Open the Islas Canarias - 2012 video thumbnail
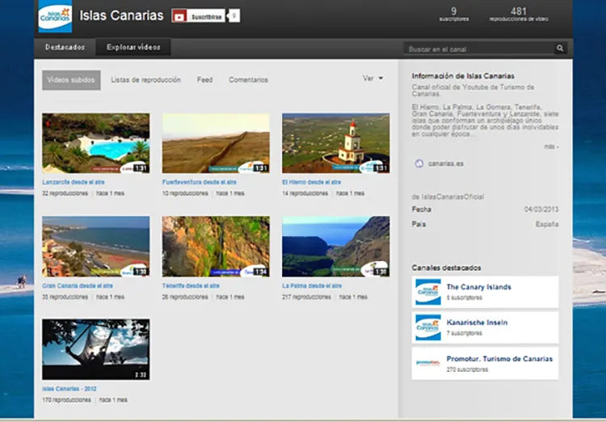Screen dimensions: 606x422 coord(95,349)
